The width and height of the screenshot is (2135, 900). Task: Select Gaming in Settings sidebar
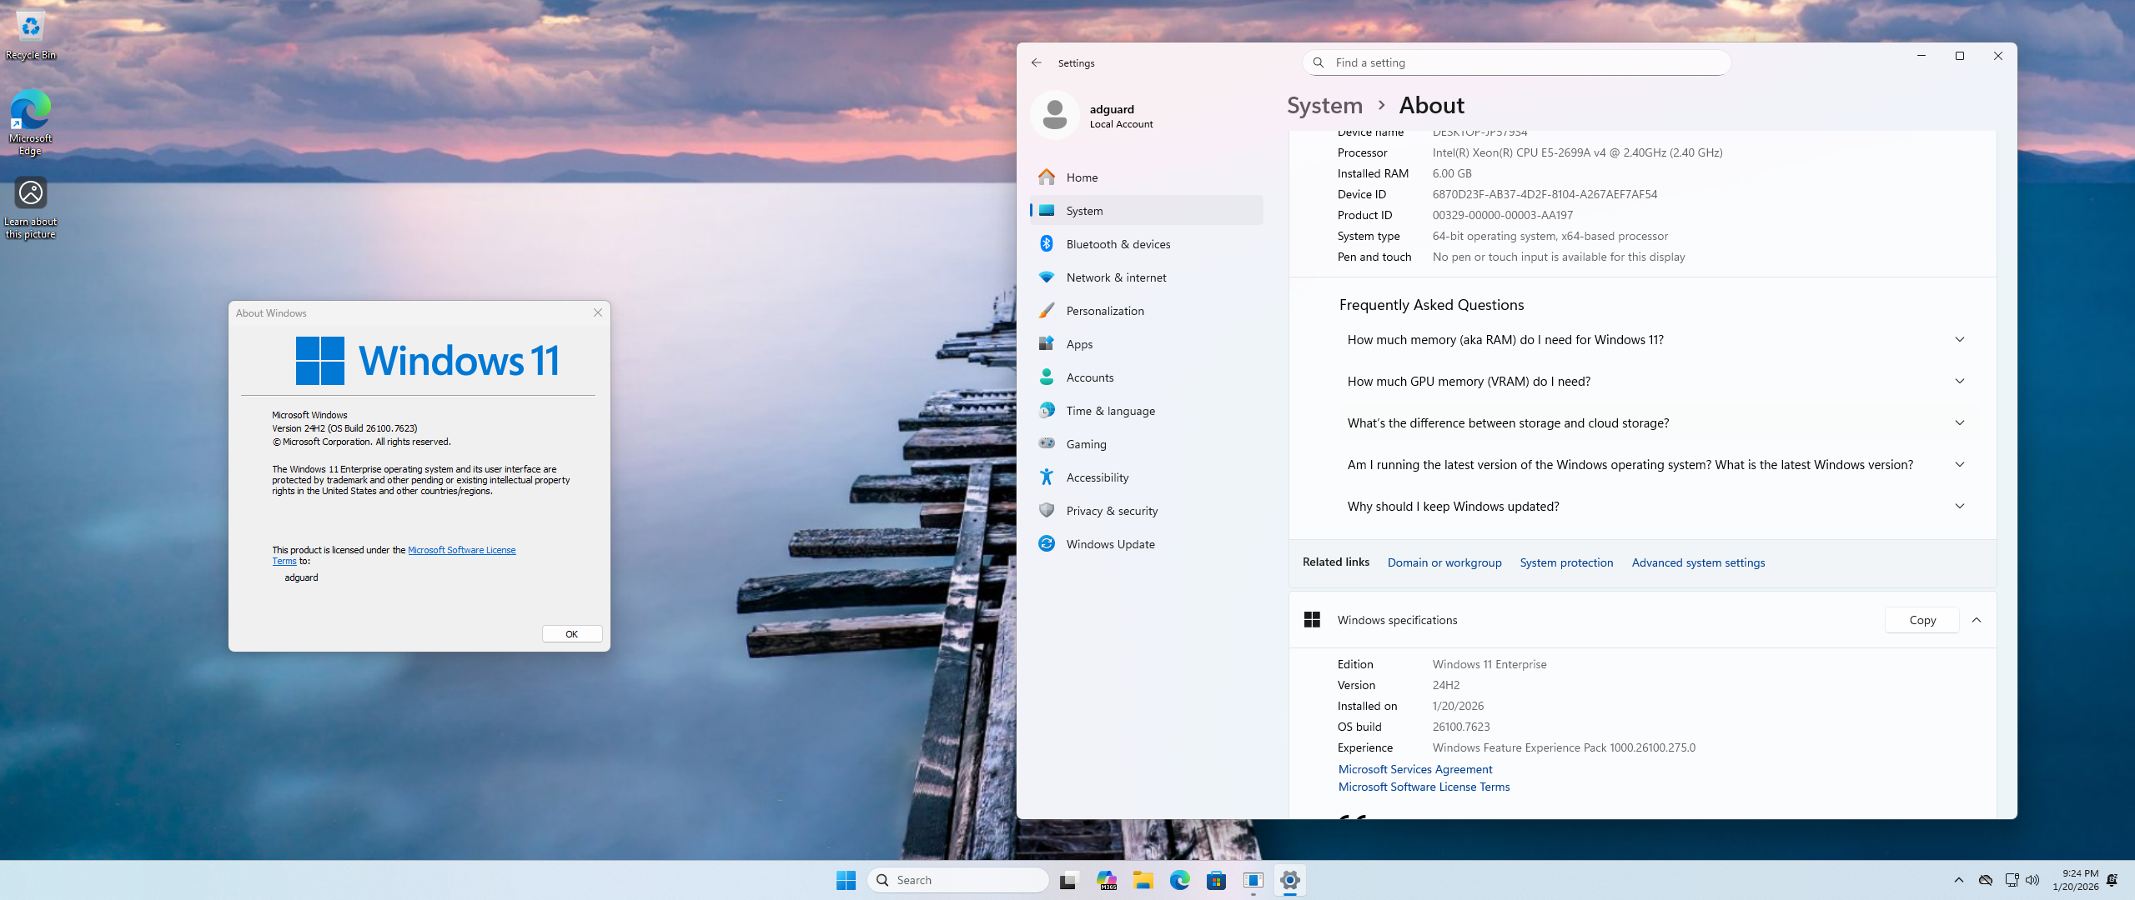pos(1086,444)
